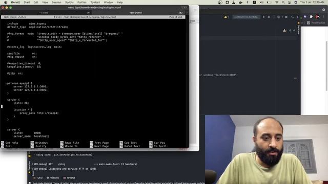Click the date and time in menu bar
The height and width of the screenshot is (184, 328).
click(x=312, y=2)
